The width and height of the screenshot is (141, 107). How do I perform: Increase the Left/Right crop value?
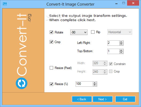[121, 42]
